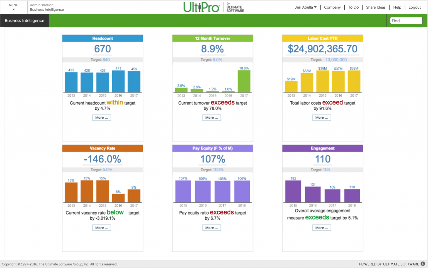The width and height of the screenshot is (428, 268).
Task: Click More under 12 Month Turnover
Action: point(211,118)
